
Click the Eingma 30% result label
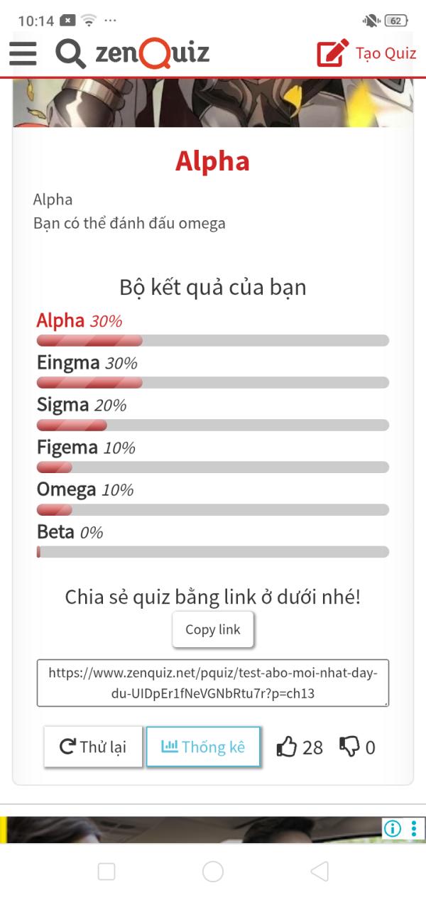coord(87,363)
